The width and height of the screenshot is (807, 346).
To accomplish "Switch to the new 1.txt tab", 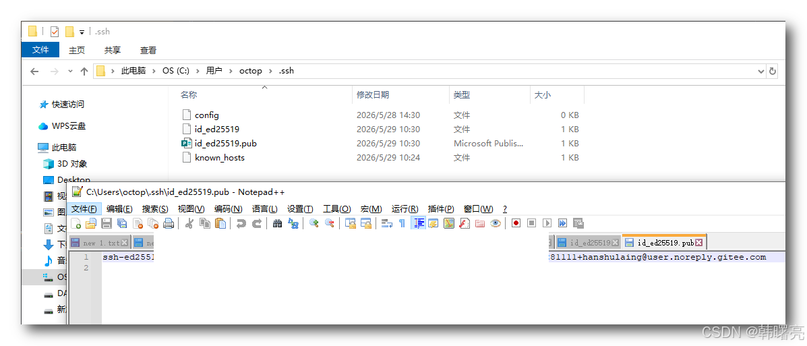I will click(x=101, y=243).
